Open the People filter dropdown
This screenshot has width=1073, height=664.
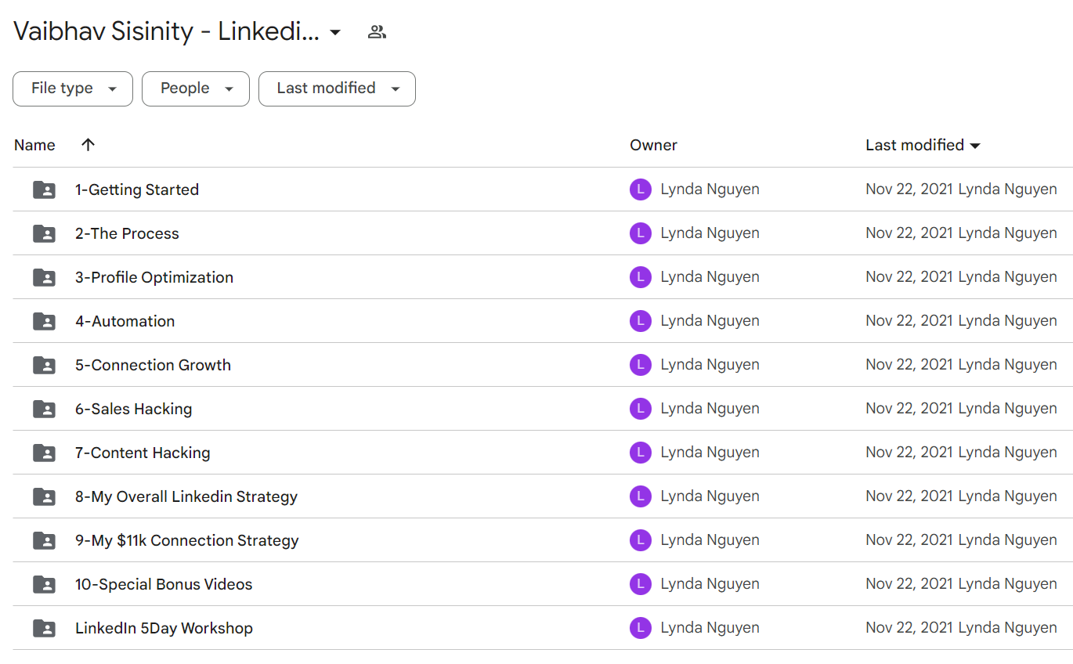point(196,88)
